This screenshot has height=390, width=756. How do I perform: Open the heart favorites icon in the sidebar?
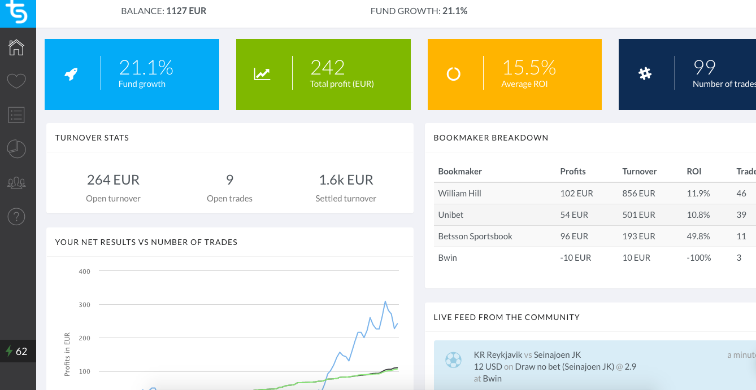(x=16, y=81)
